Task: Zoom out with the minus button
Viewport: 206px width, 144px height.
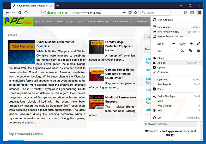Action: pos(174,44)
